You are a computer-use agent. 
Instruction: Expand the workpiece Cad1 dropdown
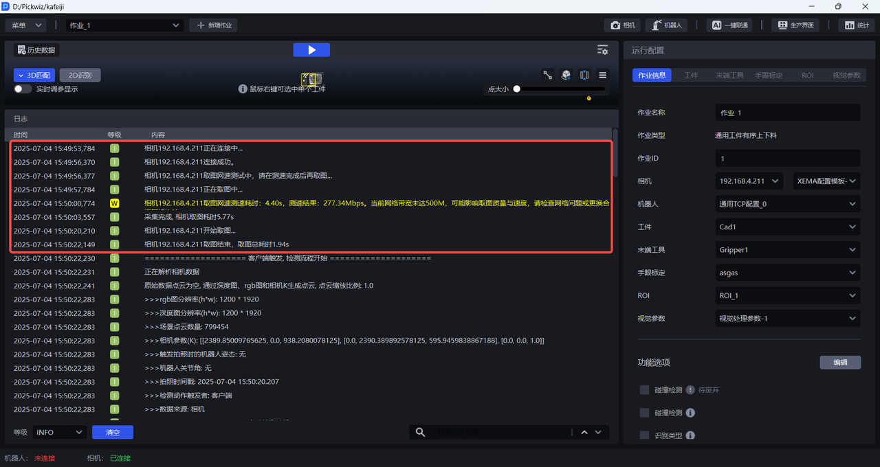[787, 227]
